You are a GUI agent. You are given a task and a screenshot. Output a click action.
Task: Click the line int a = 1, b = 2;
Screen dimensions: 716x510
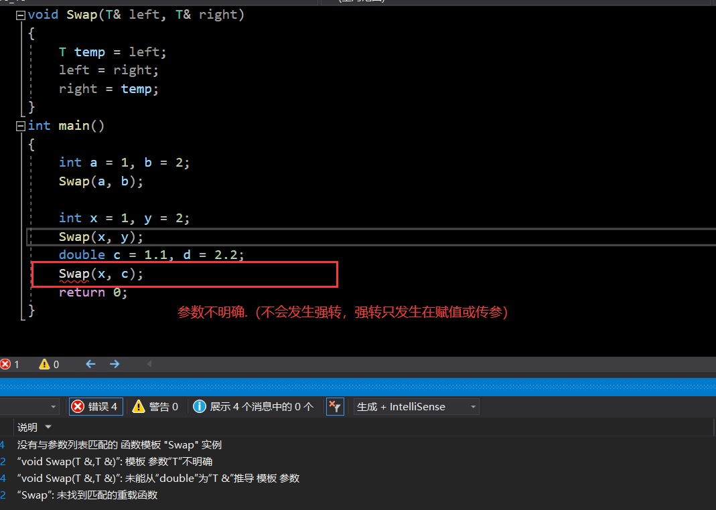click(x=124, y=163)
